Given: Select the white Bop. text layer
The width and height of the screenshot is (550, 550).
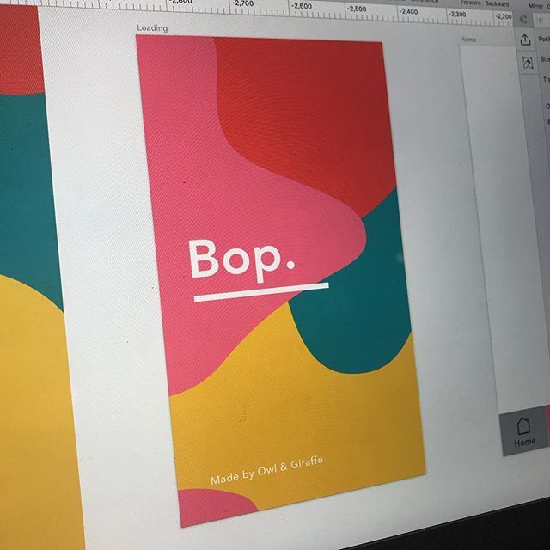Looking at the screenshot, I should pyautogui.click(x=241, y=260).
